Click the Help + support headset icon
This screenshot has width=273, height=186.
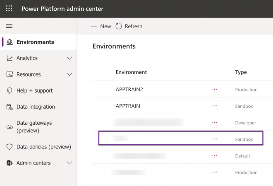point(10,91)
